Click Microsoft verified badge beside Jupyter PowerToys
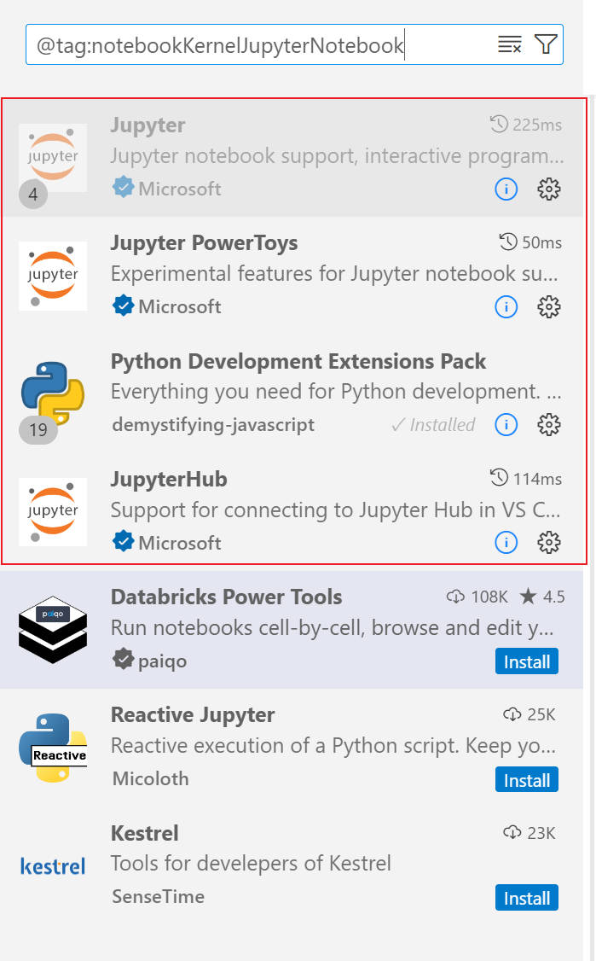 point(120,306)
